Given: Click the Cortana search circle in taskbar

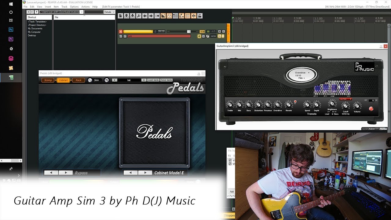Looking at the screenshot, I should (x=11, y=12).
